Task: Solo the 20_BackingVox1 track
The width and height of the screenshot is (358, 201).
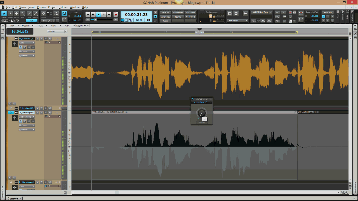Action: click(41, 113)
